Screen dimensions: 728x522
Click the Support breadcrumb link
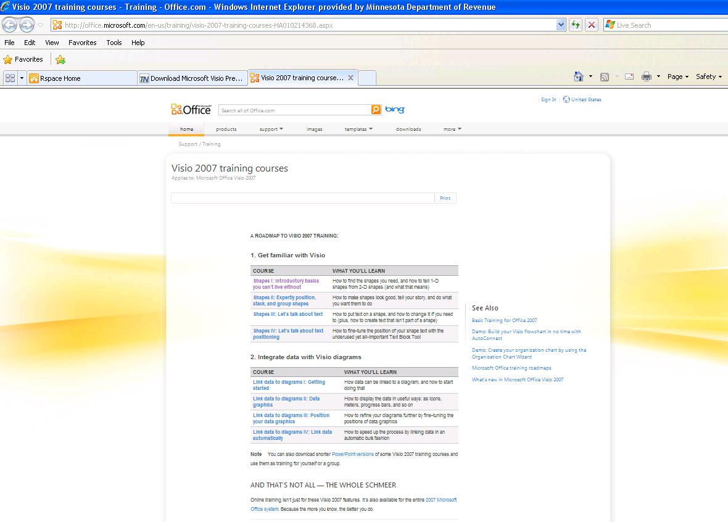click(x=188, y=144)
